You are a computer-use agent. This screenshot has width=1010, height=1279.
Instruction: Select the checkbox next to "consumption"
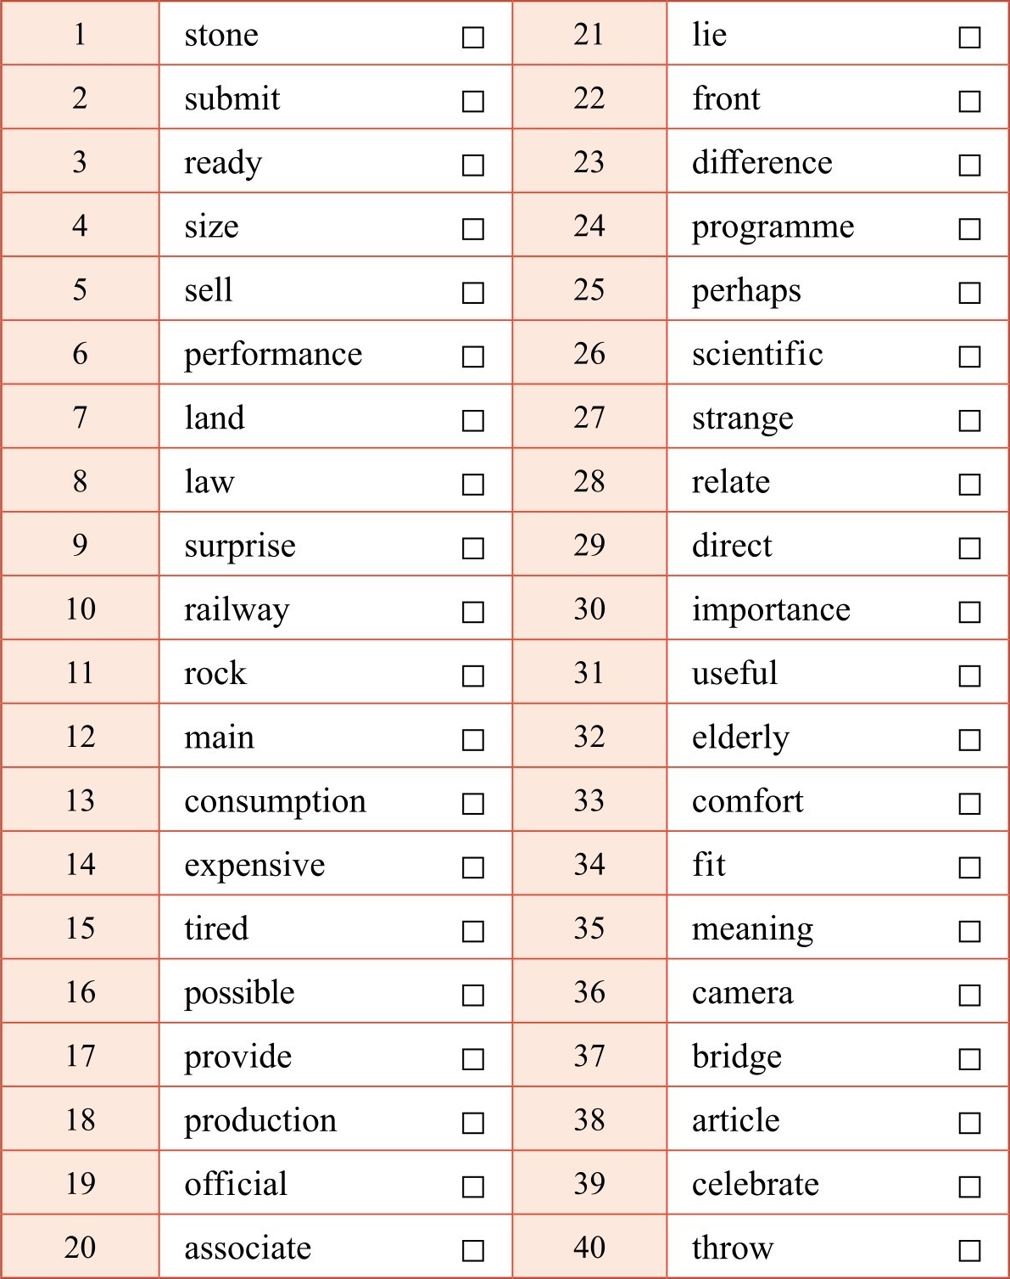pos(473,804)
